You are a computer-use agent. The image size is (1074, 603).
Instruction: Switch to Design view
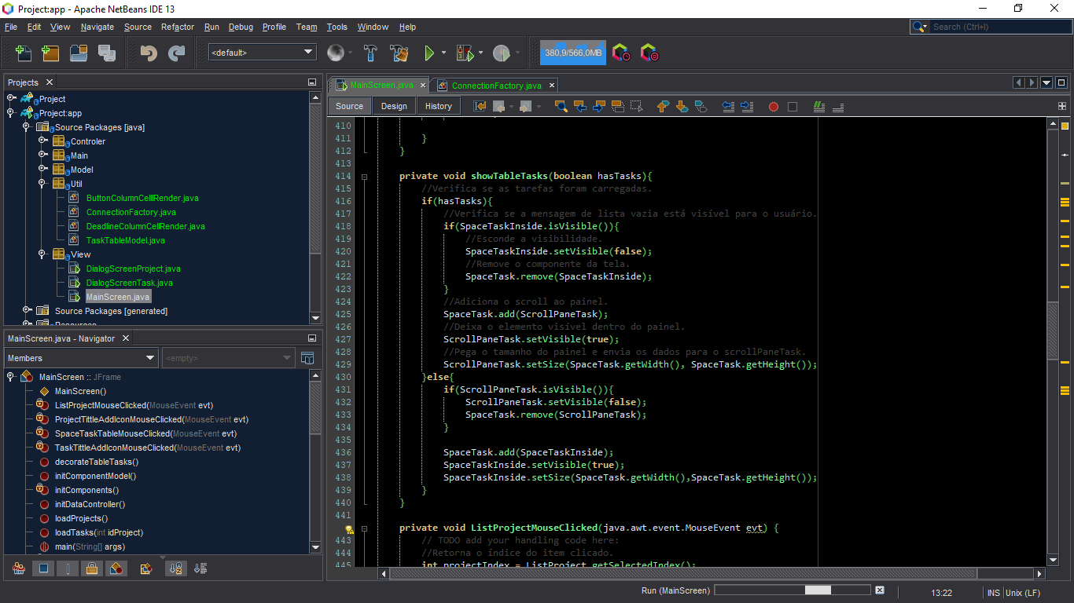tap(393, 105)
